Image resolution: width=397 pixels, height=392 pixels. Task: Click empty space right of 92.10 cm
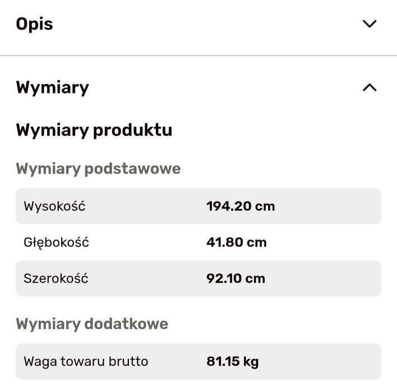pyautogui.click(x=331, y=278)
